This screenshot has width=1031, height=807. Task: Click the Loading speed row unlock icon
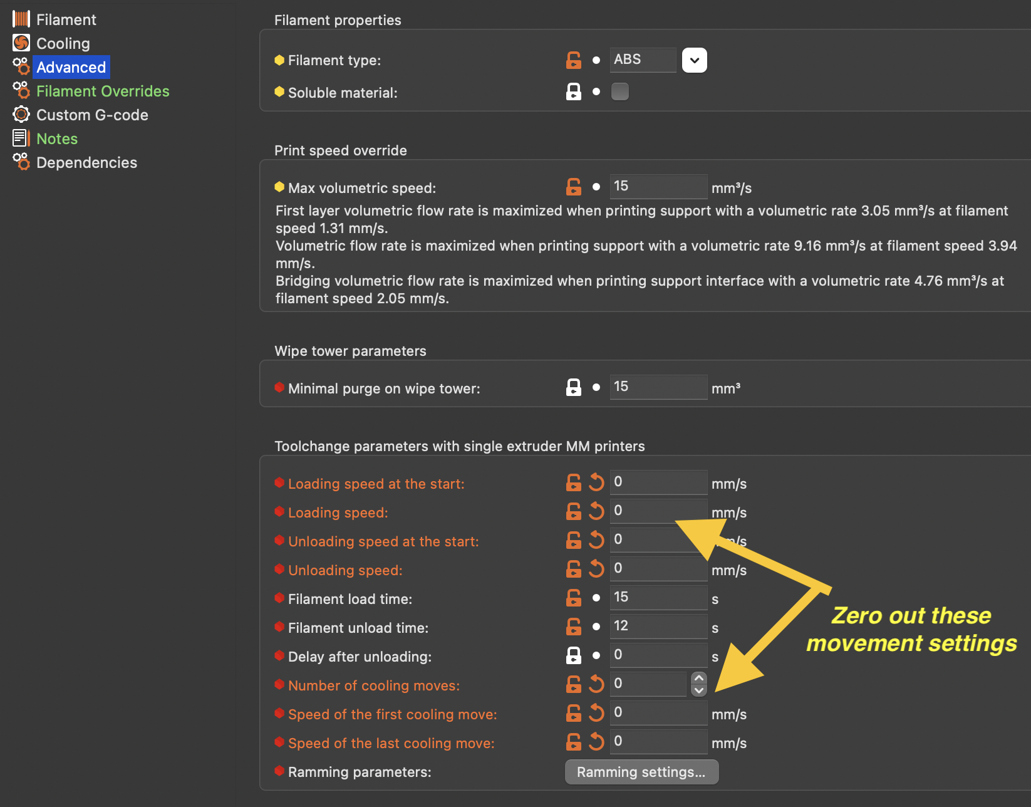click(x=574, y=511)
